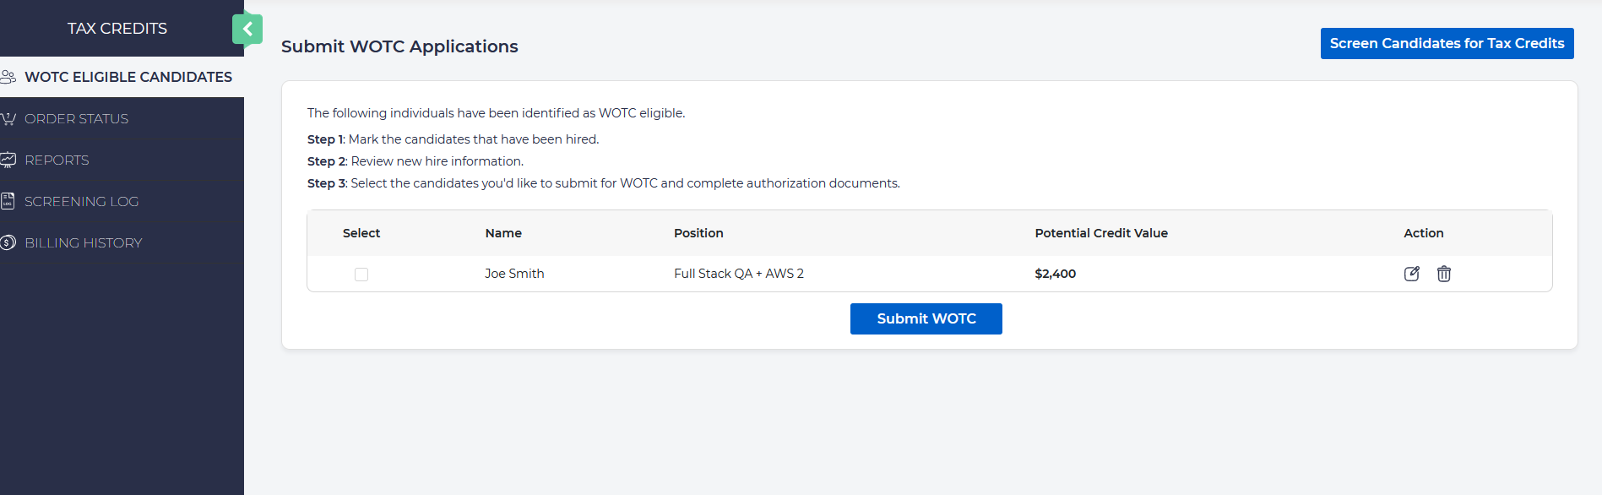
Task: Click Screen Candidates for Tax Credits button
Action: coord(1447,44)
